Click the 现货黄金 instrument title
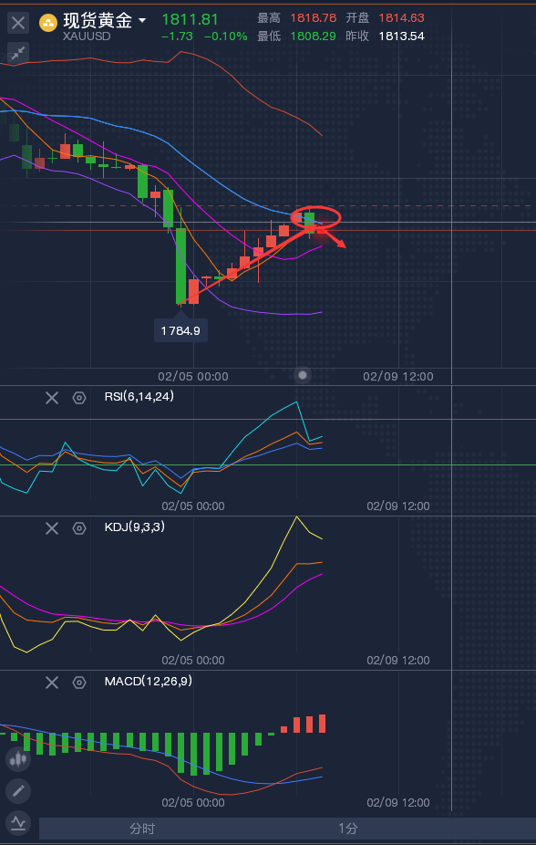Viewport: 536px width, 845px height. 98,20
